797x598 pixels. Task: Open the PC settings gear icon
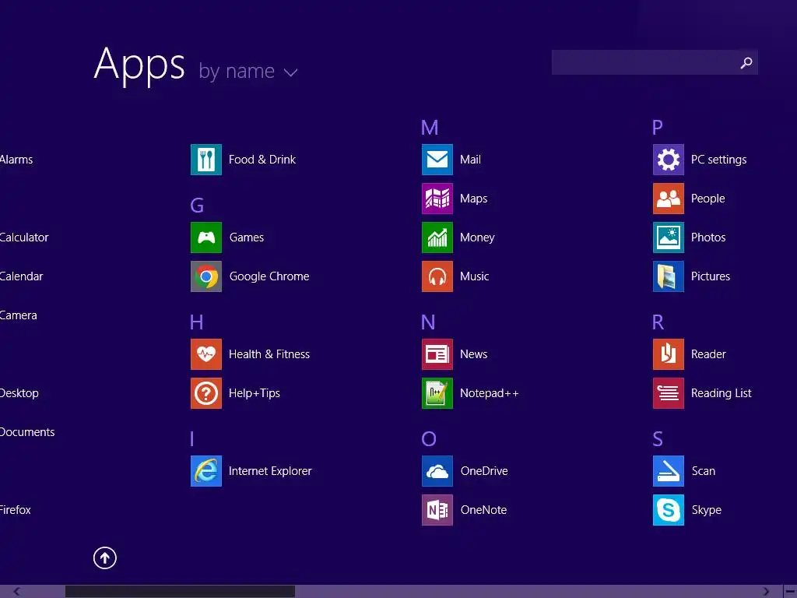[669, 159]
